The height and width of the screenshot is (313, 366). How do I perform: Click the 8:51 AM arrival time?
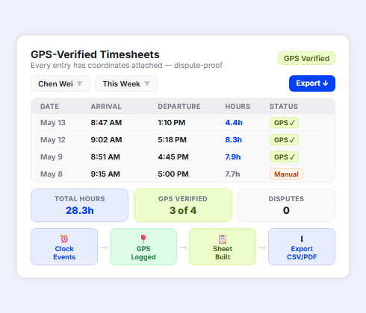click(x=105, y=157)
